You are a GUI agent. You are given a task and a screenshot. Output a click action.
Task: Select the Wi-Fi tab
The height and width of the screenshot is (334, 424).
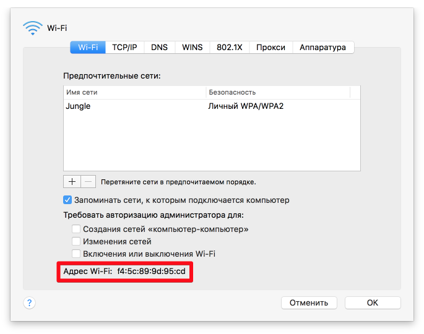tap(87, 48)
